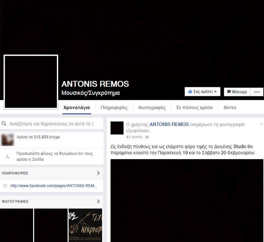This screenshot has height=242, width=264.
Task: Click the thumbs-up icon on Σας αρέσει button
Action: tap(190, 92)
